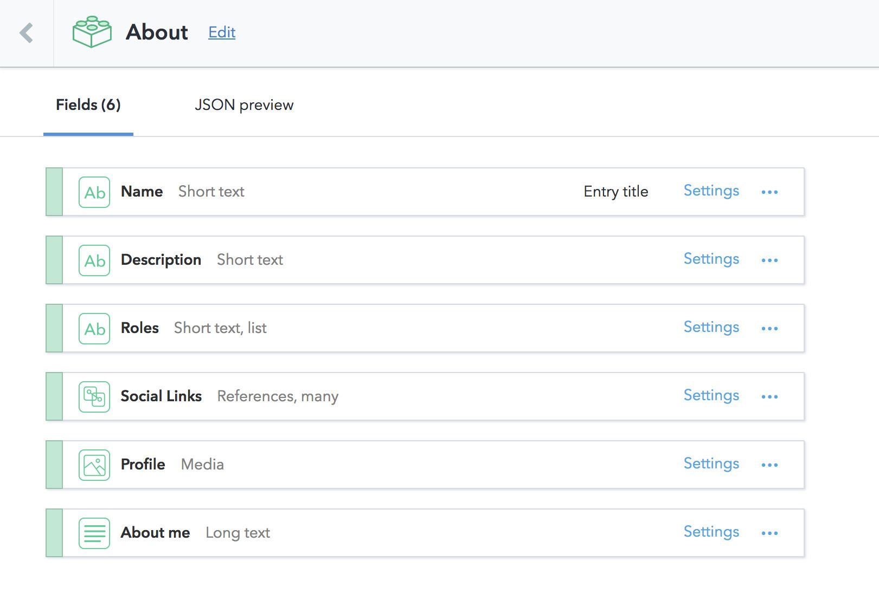Select the Fields (6) tab
This screenshot has width=879, height=607.
click(88, 105)
